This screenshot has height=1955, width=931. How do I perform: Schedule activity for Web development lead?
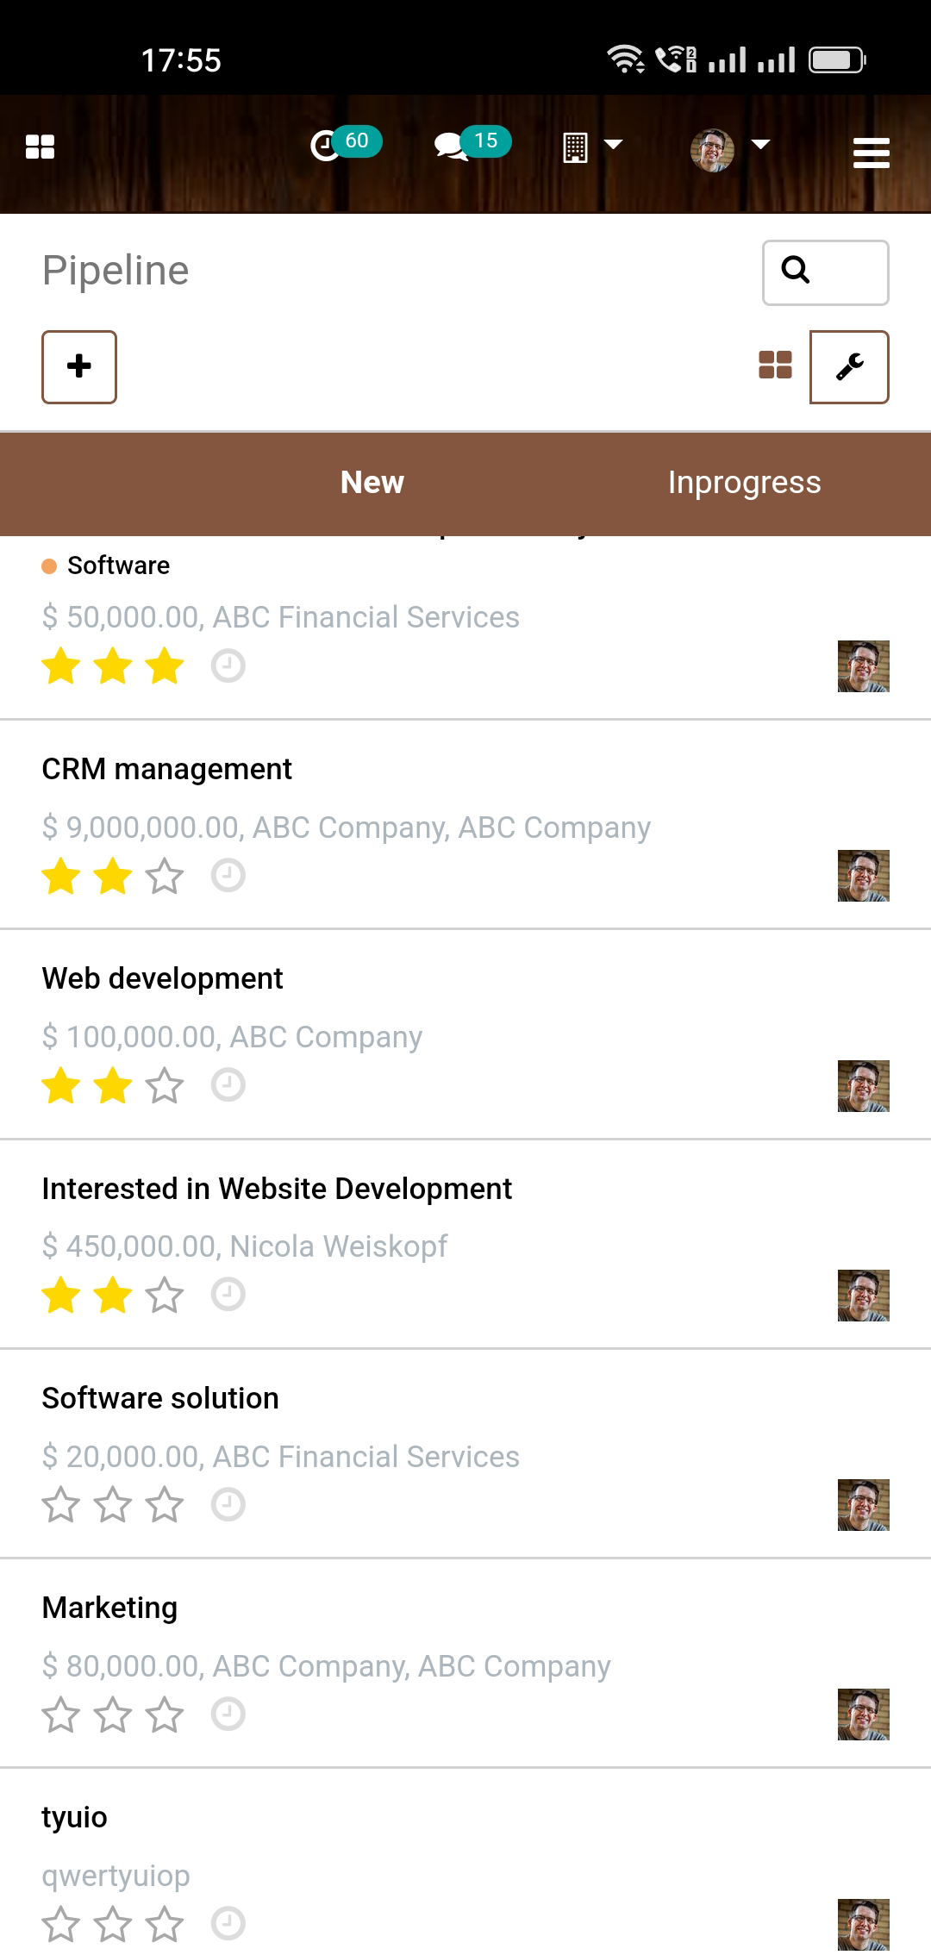pos(228,1085)
